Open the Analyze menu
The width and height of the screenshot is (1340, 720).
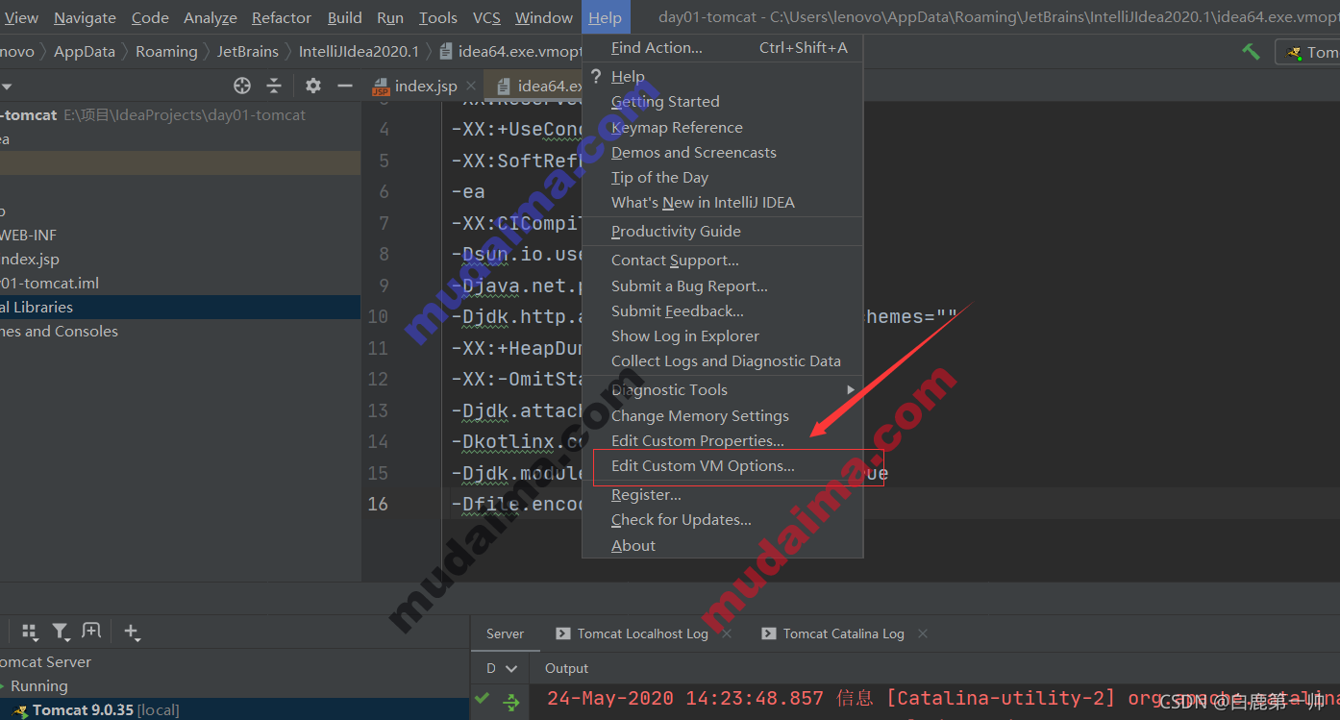tap(211, 17)
